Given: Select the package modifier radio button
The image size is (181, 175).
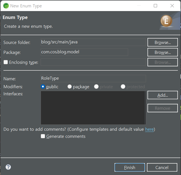Looking at the screenshot, I should pyautogui.click(x=70, y=87).
